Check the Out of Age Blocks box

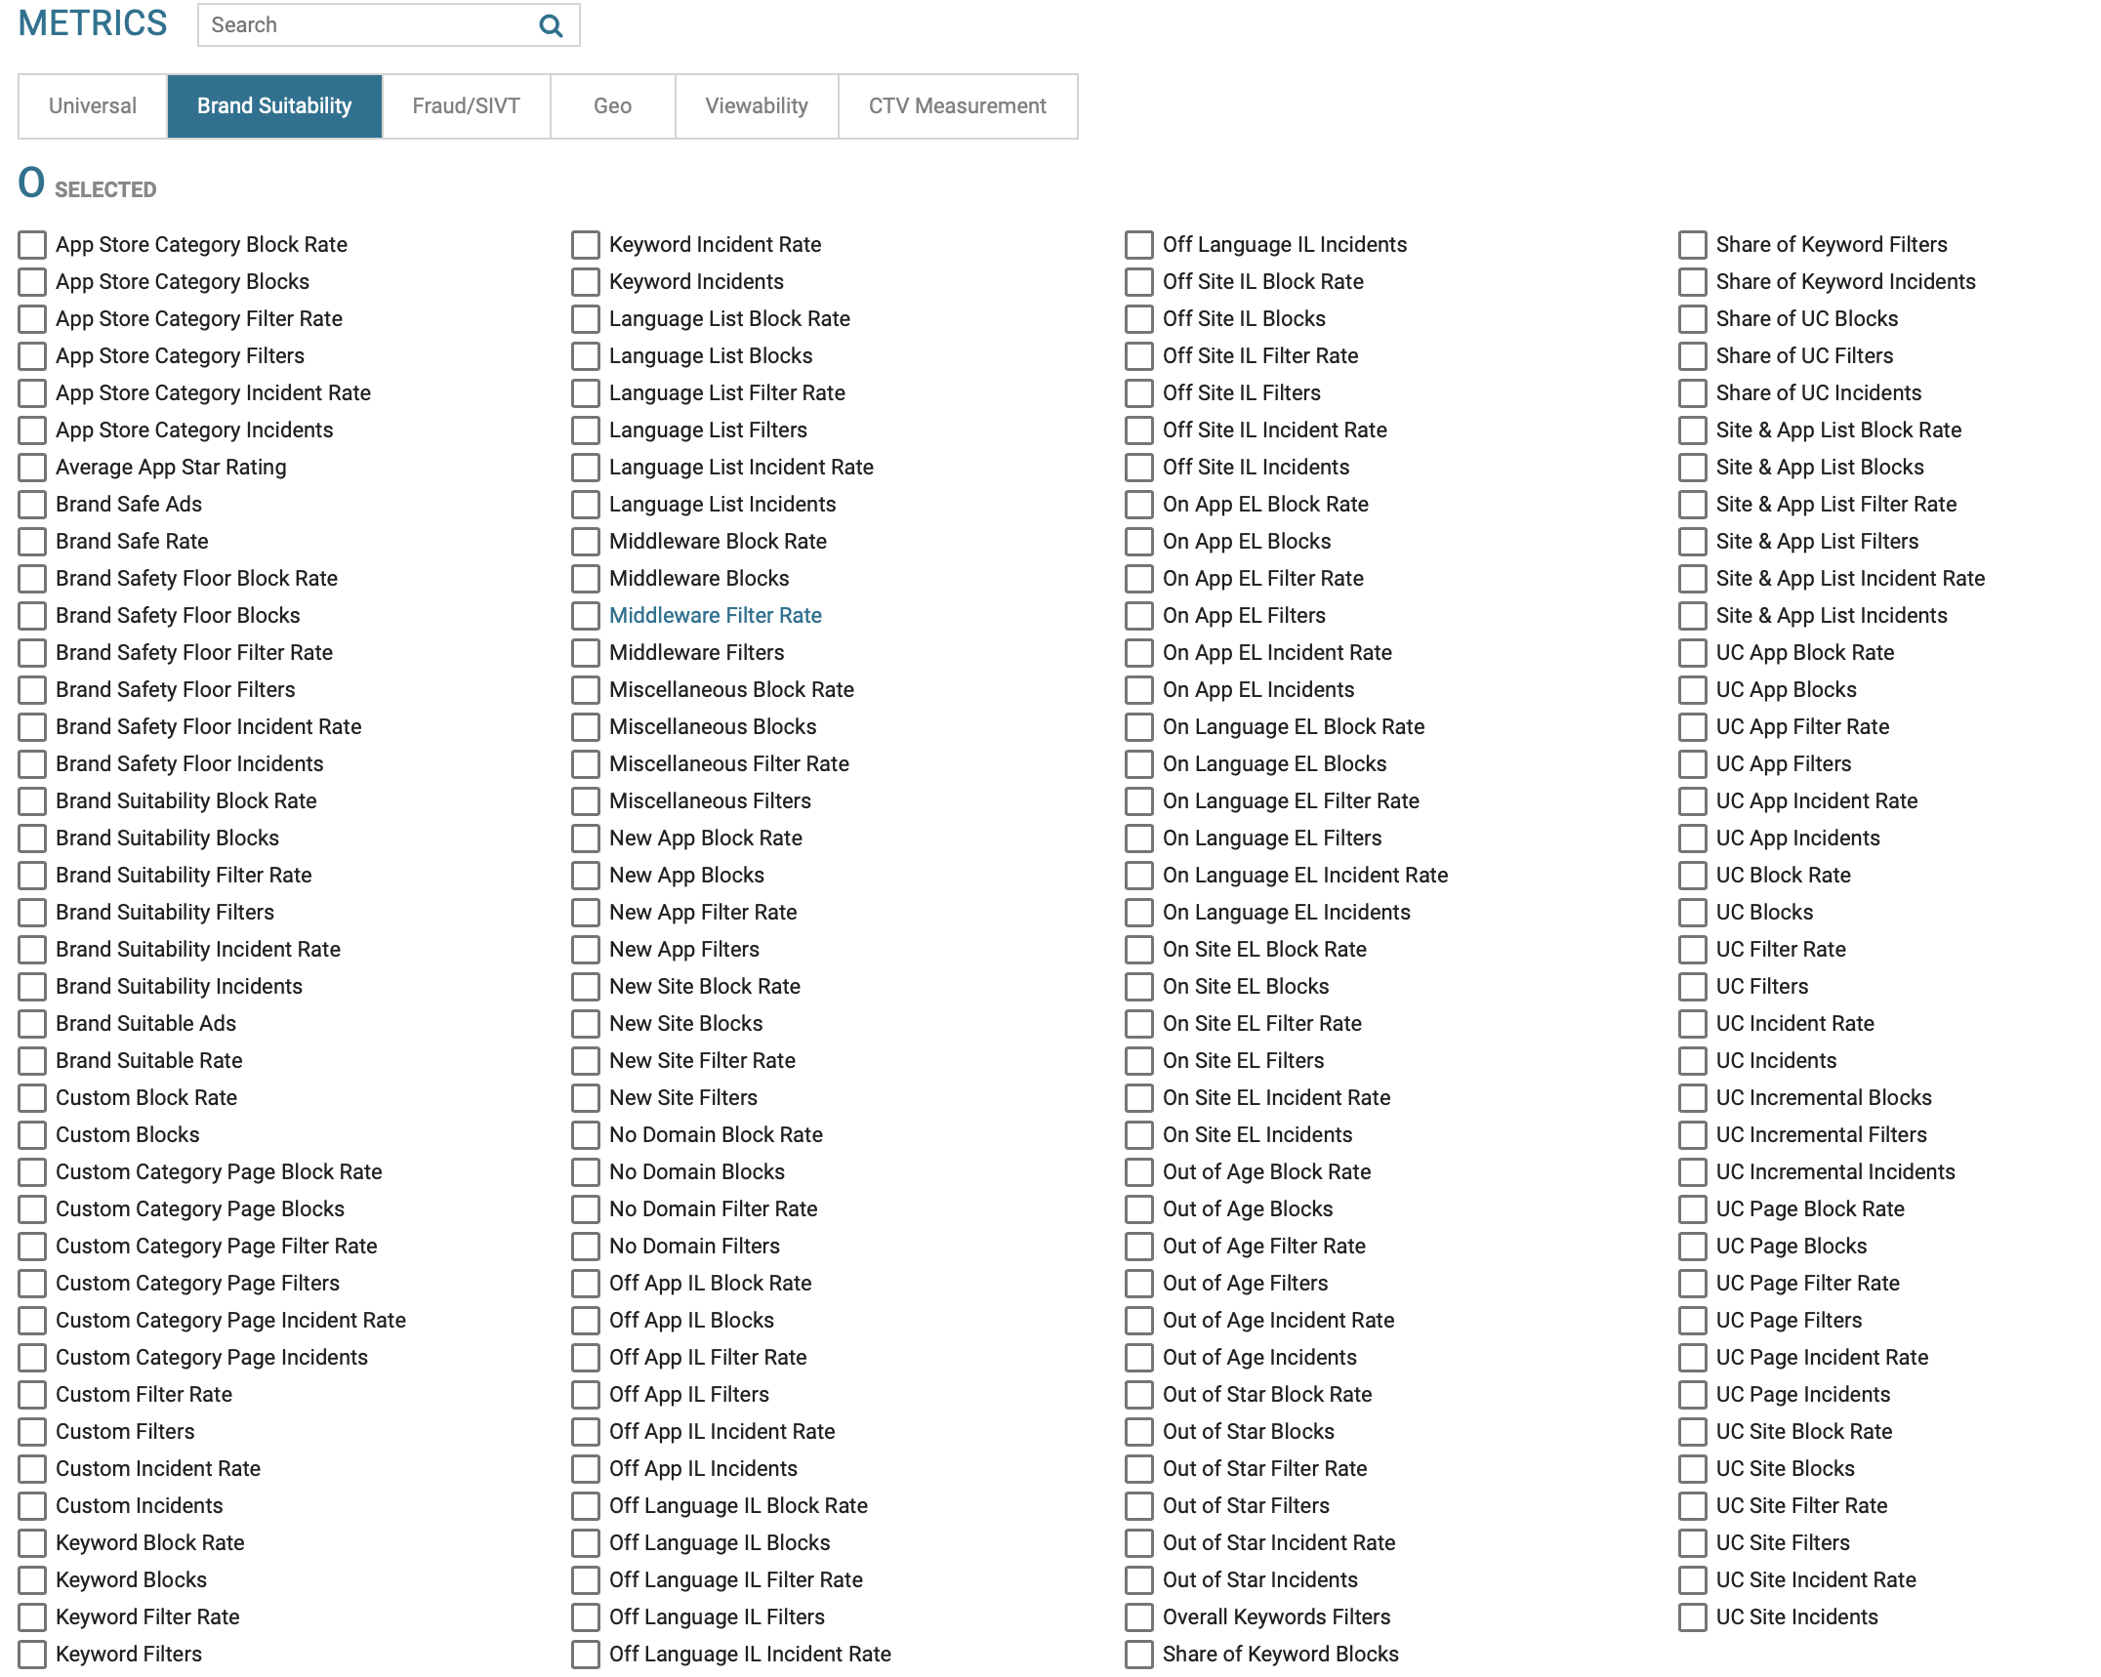click(1139, 1209)
